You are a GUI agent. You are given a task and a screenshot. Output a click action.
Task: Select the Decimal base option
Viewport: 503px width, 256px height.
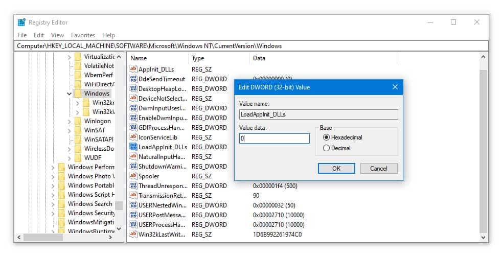pos(337,148)
